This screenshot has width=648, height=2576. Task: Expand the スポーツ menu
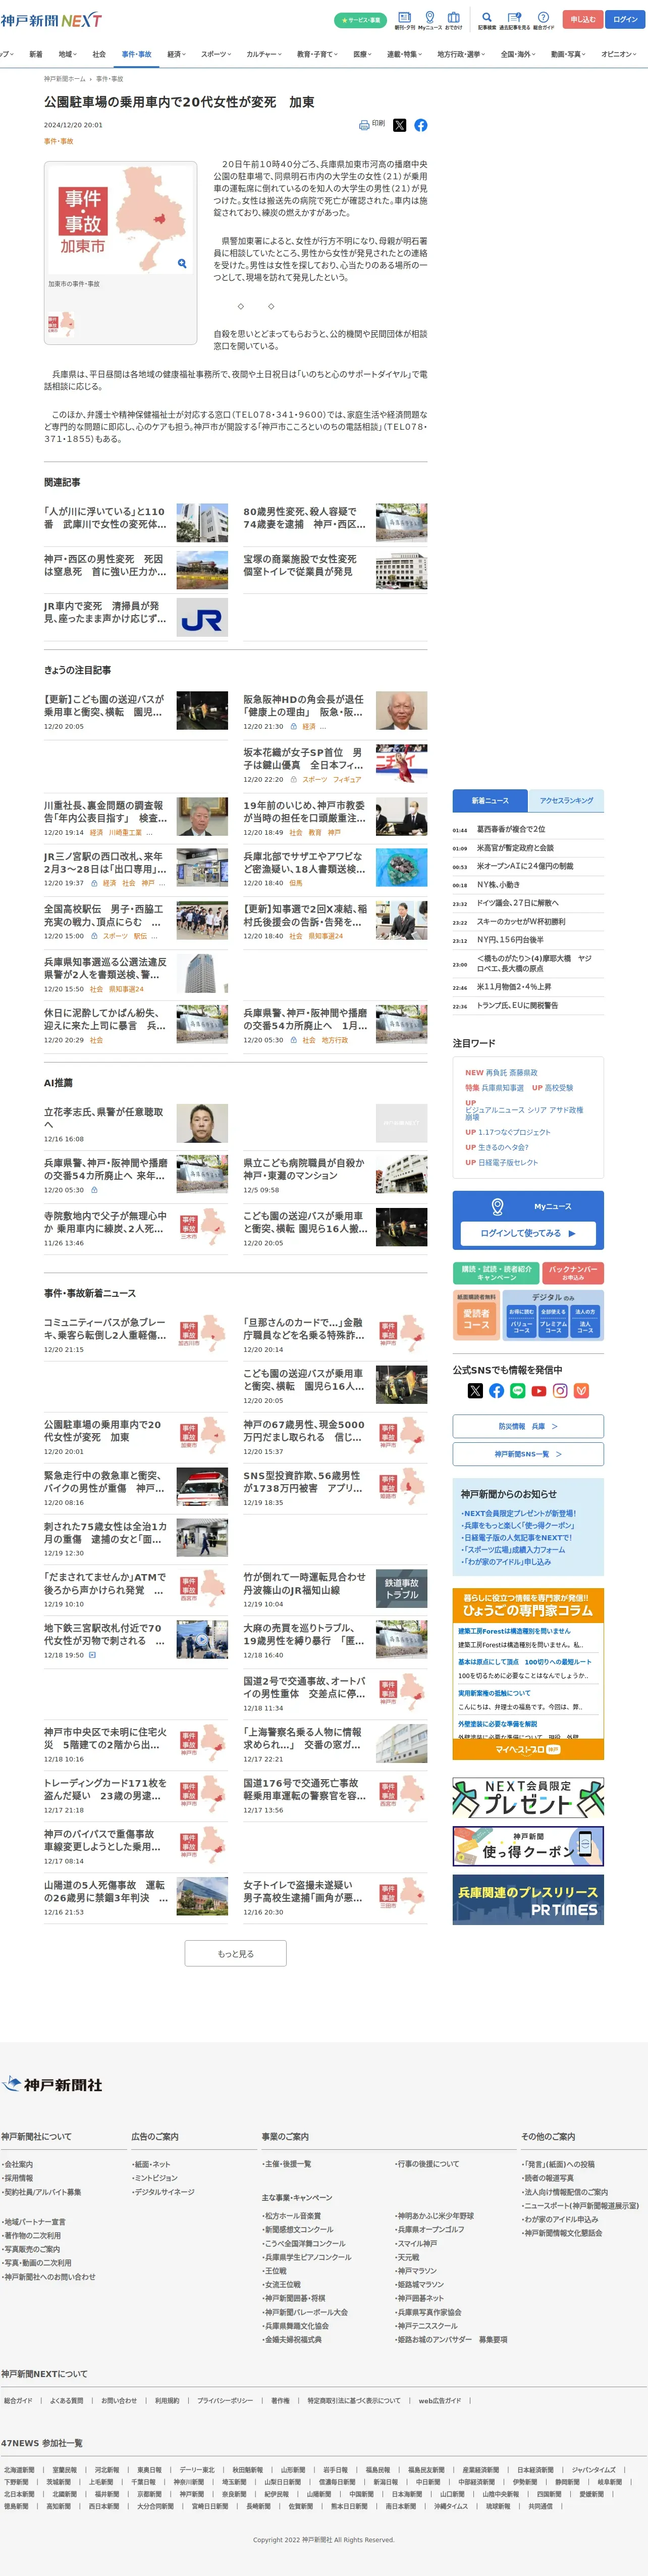(216, 54)
